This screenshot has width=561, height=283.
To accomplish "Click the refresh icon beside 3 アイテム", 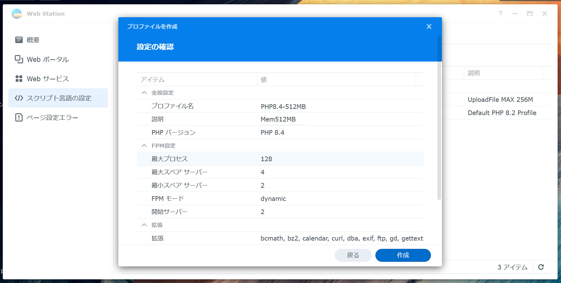I will (x=541, y=267).
